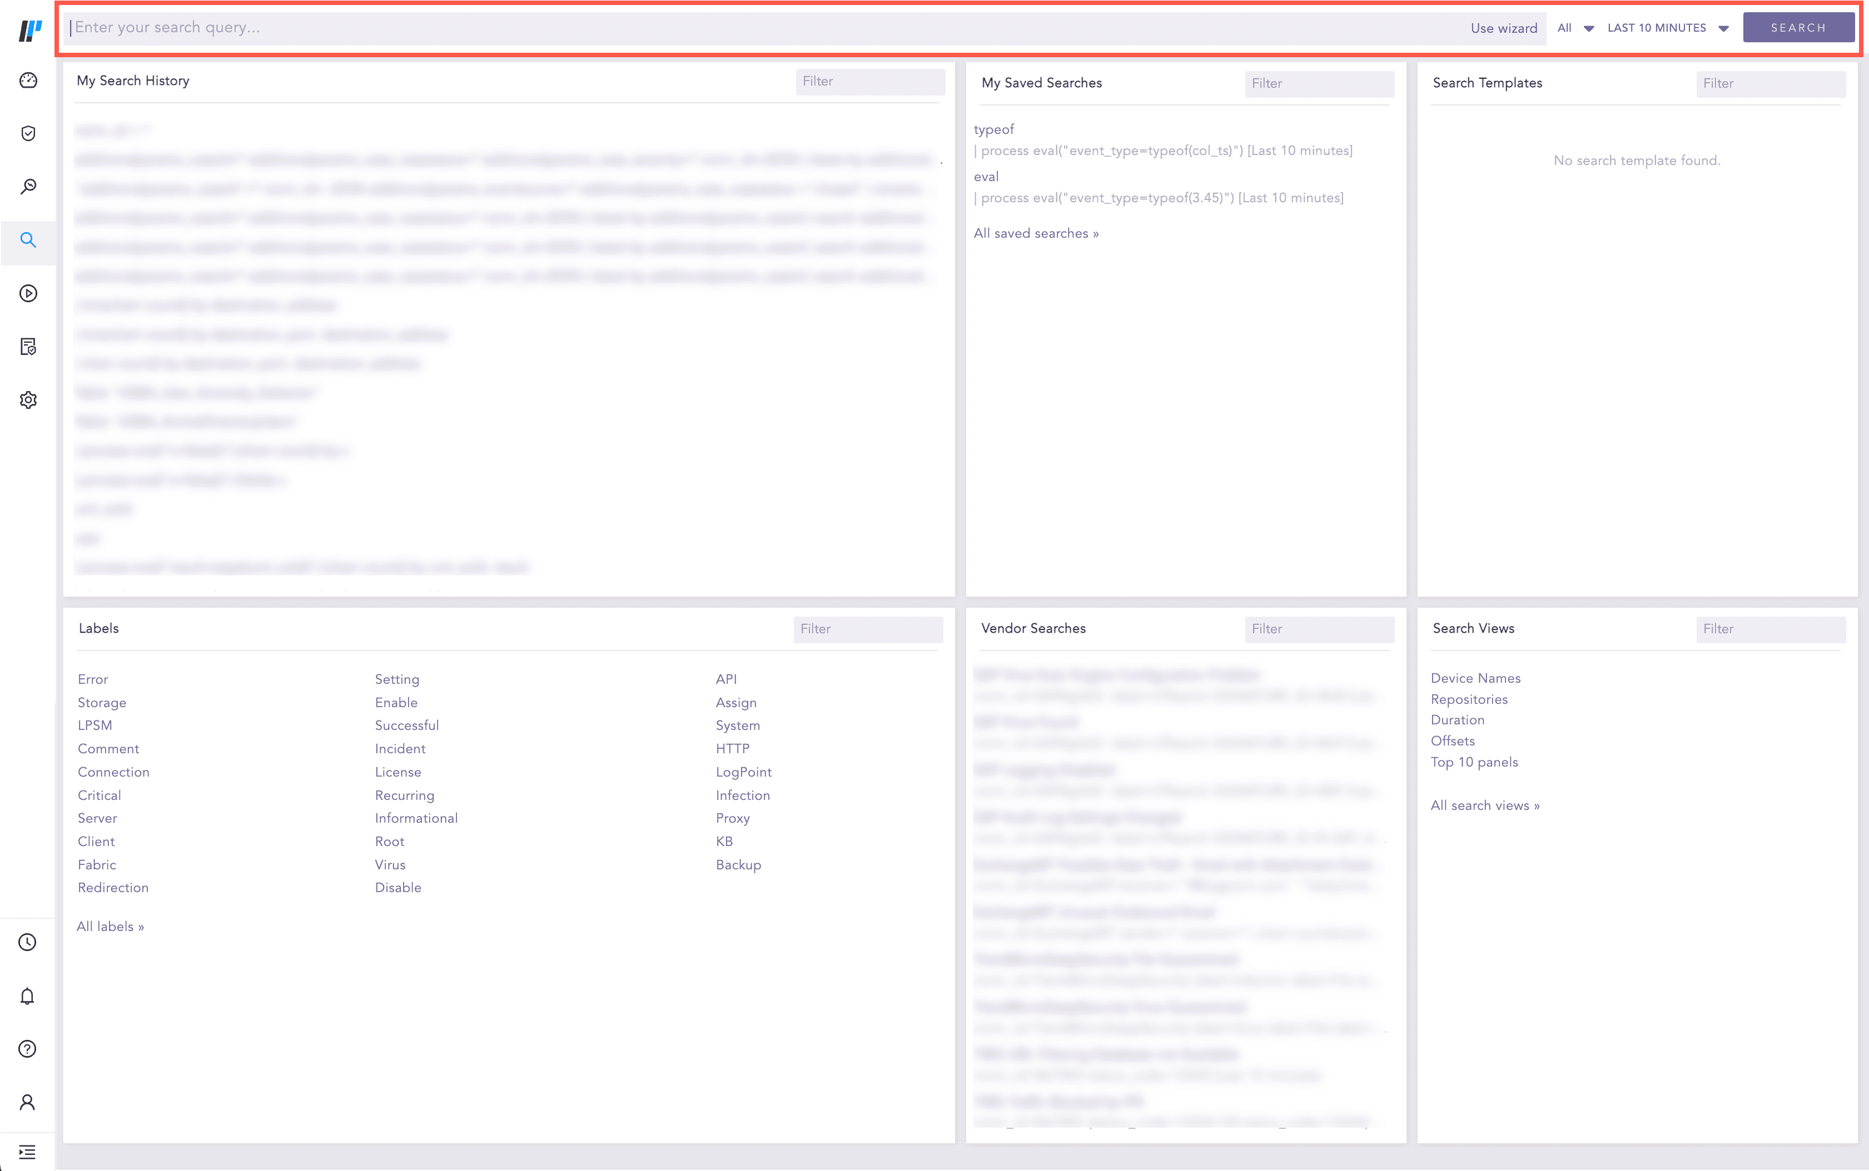Open the Dashboard speedometer icon

point(28,80)
